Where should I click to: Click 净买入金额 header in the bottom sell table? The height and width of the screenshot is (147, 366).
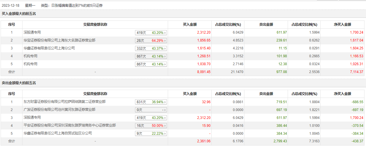click(342, 94)
